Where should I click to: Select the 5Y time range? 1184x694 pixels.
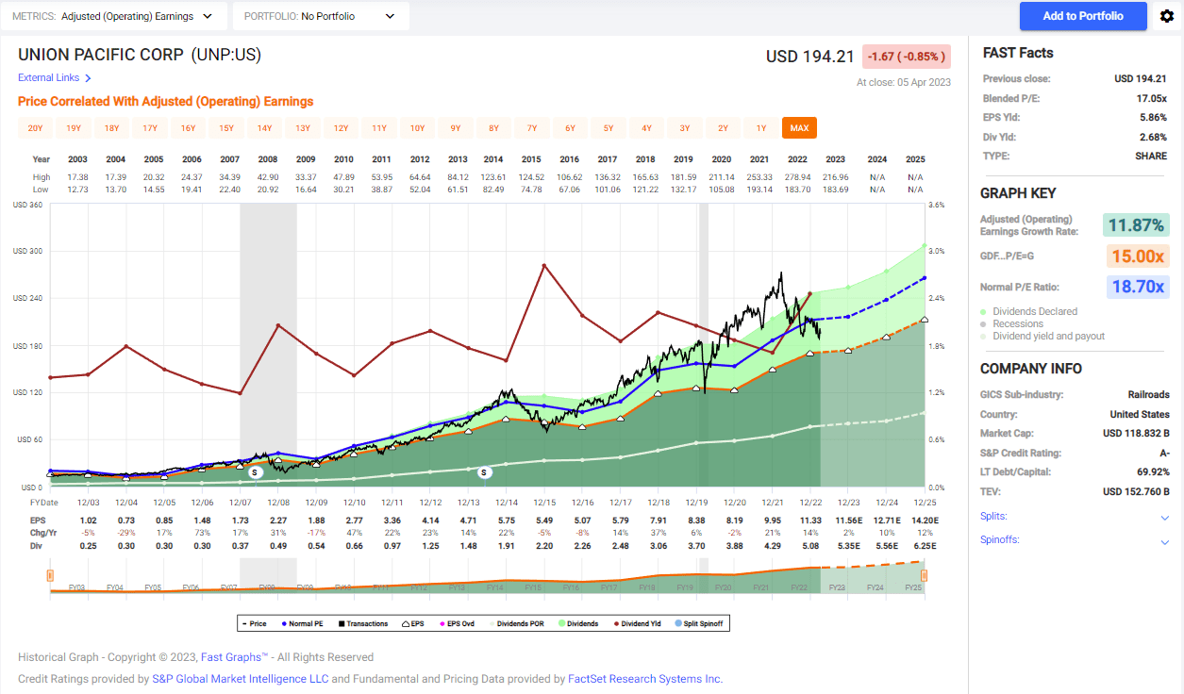tap(609, 128)
